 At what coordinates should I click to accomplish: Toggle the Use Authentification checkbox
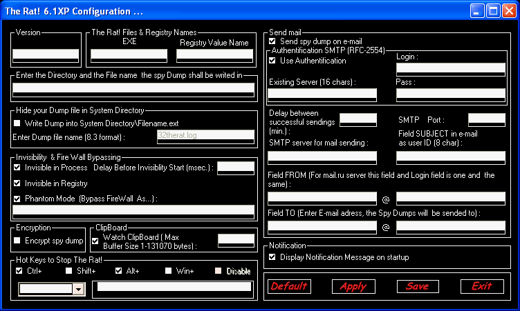pos(272,61)
